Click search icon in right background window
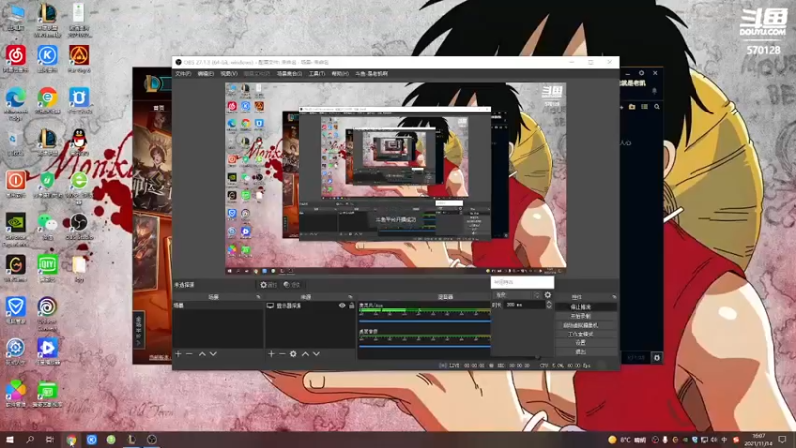The image size is (796, 448). pos(657,107)
